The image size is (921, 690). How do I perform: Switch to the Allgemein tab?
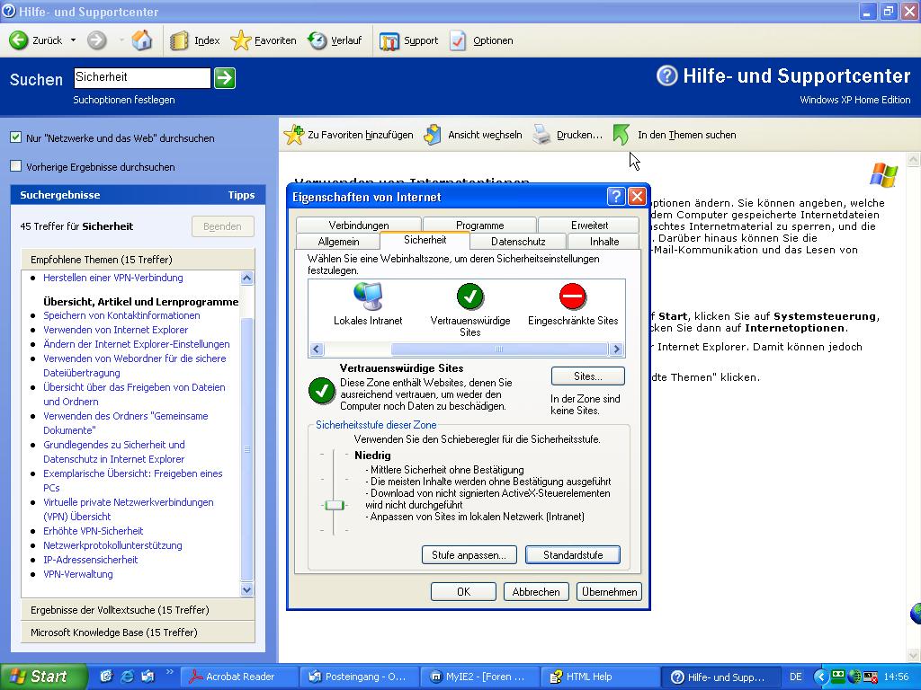click(338, 241)
